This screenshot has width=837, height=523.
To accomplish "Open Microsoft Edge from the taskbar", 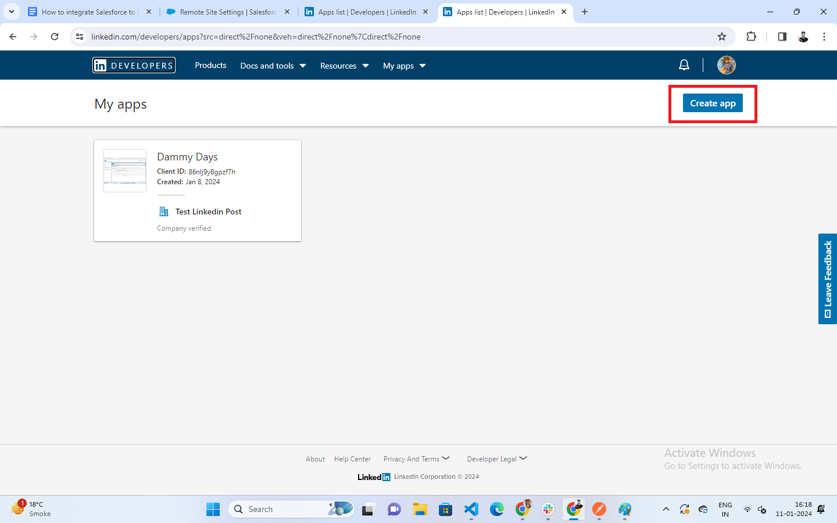I will pos(497,509).
